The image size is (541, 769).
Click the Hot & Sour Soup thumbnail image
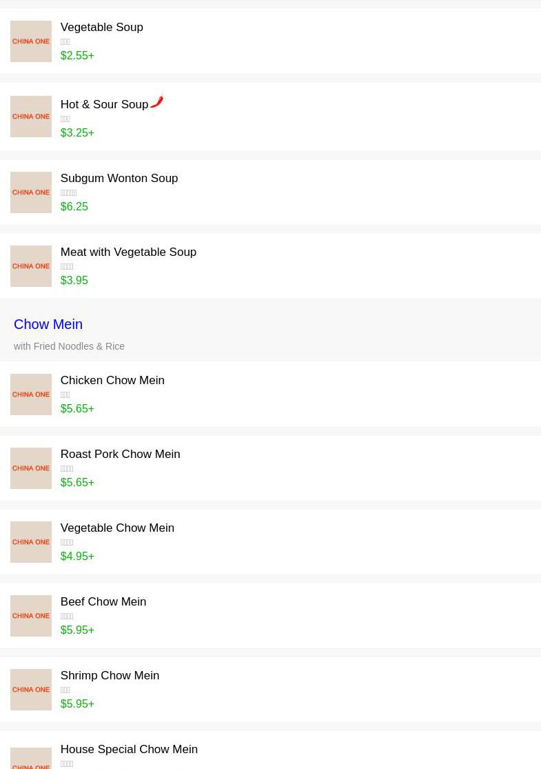[x=31, y=117]
